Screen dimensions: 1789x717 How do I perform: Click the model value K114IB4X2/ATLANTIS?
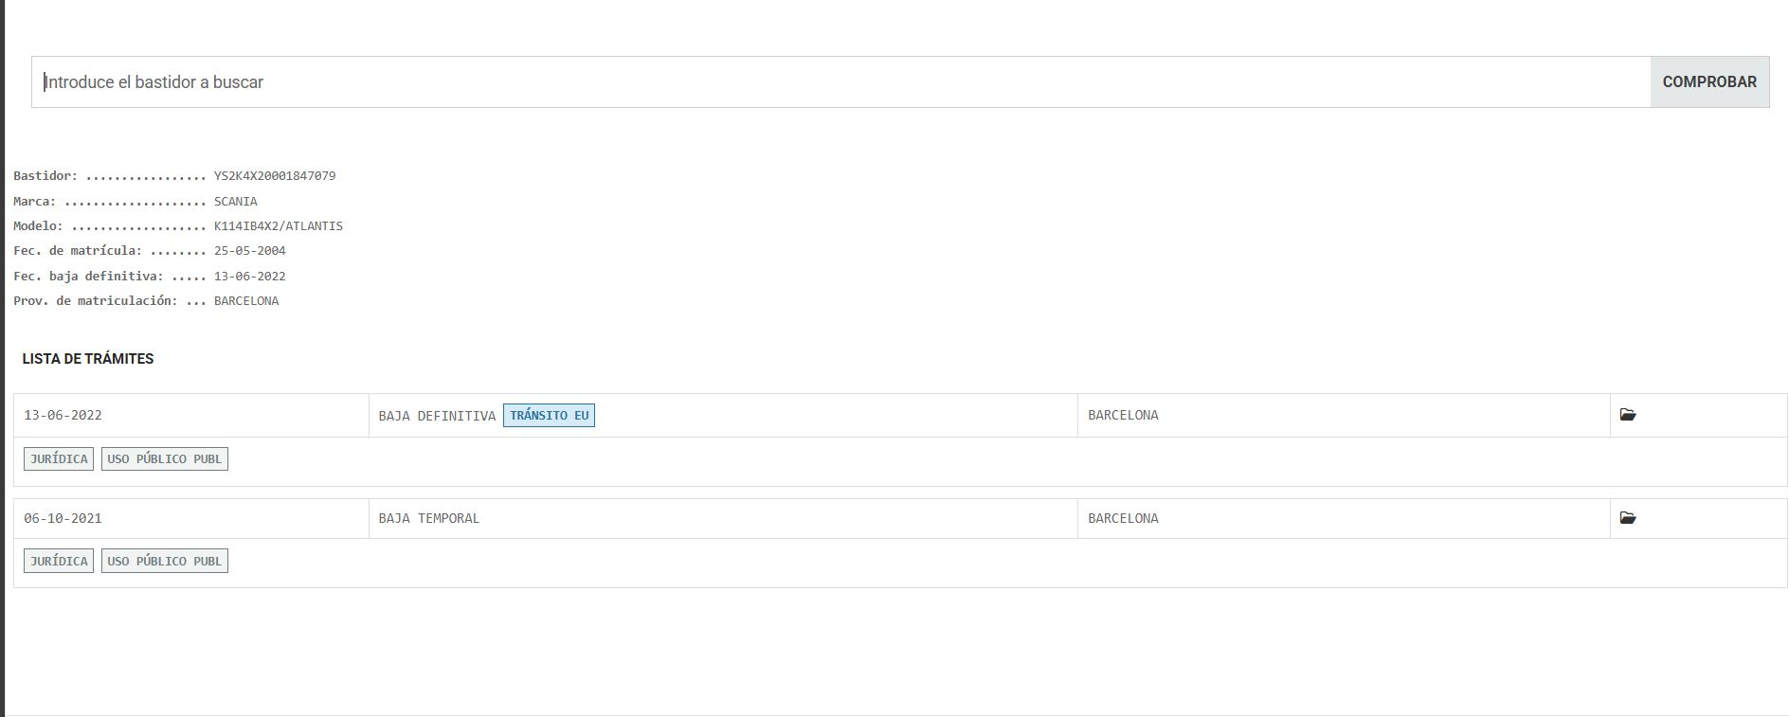pyautogui.click(x=279, y=226)
